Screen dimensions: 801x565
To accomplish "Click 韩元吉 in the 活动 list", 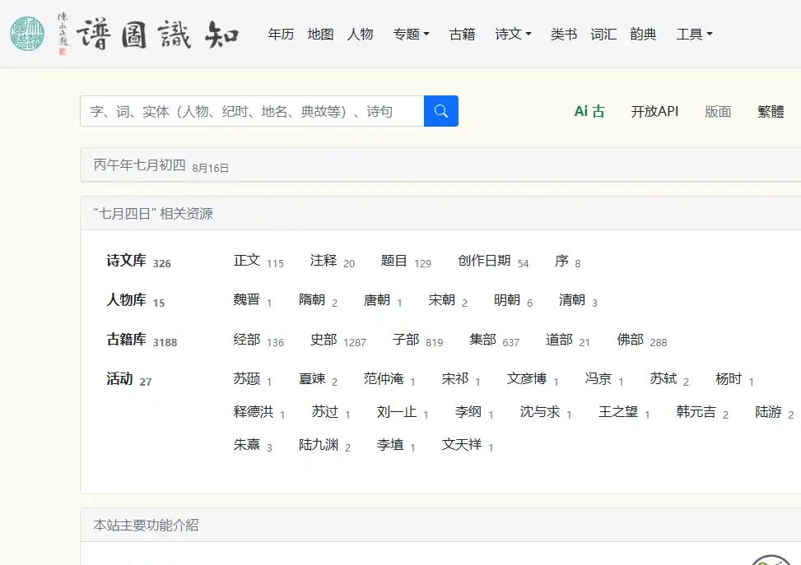I will pyautogui.click(x=696, y=412).
